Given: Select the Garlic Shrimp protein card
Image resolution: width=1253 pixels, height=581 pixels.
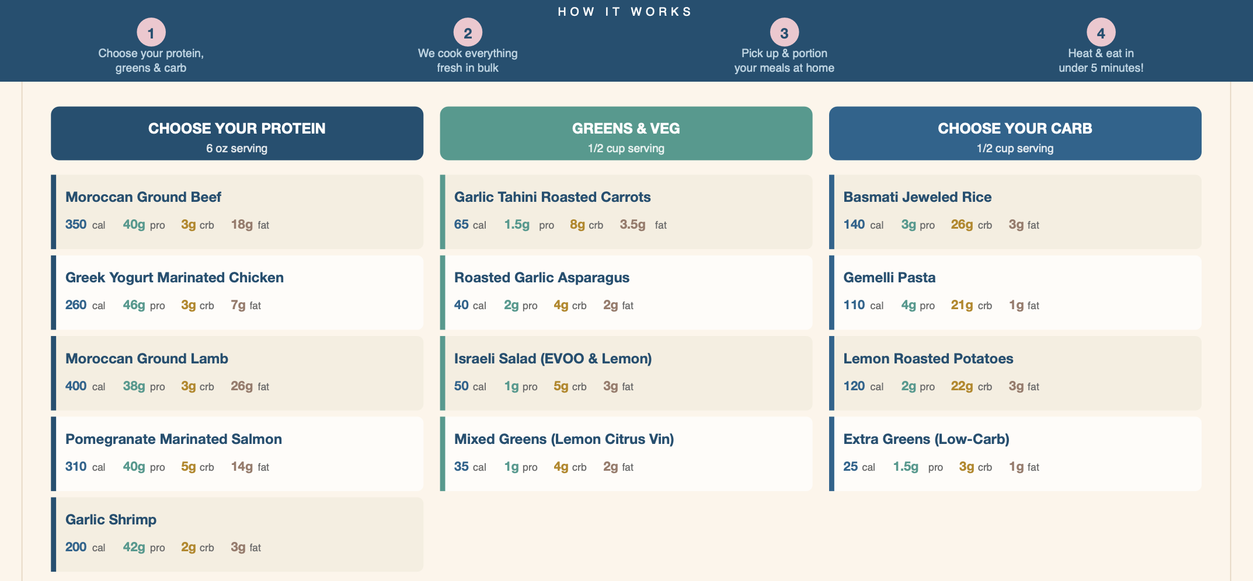Looking at the screenshot, I should [237, 534].
